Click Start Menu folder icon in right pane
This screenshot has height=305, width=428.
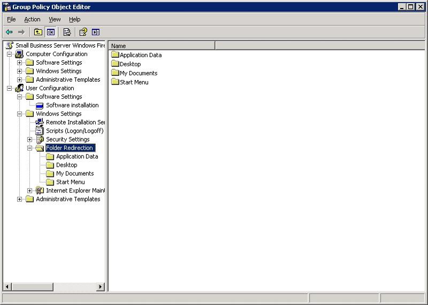click(115, 82)
